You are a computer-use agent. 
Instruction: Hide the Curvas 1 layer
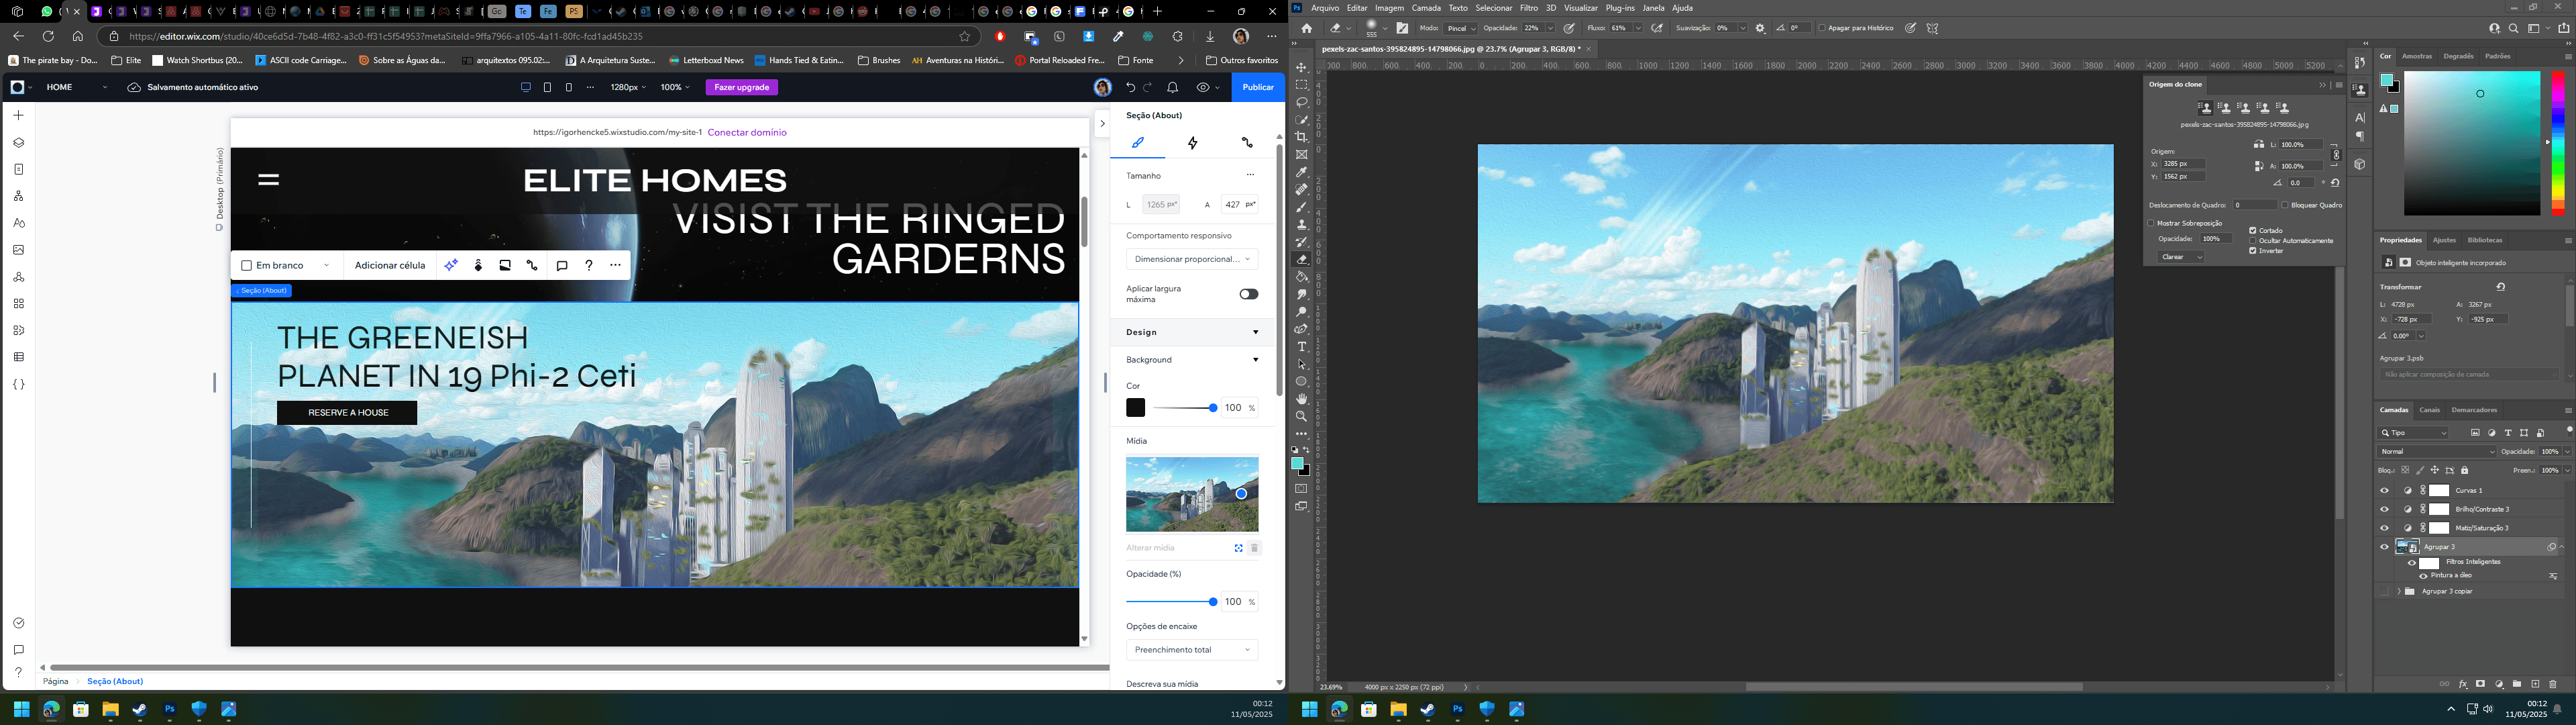(2384, 491)
